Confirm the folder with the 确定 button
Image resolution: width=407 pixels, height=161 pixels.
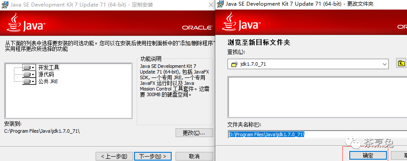coord(368,156)
